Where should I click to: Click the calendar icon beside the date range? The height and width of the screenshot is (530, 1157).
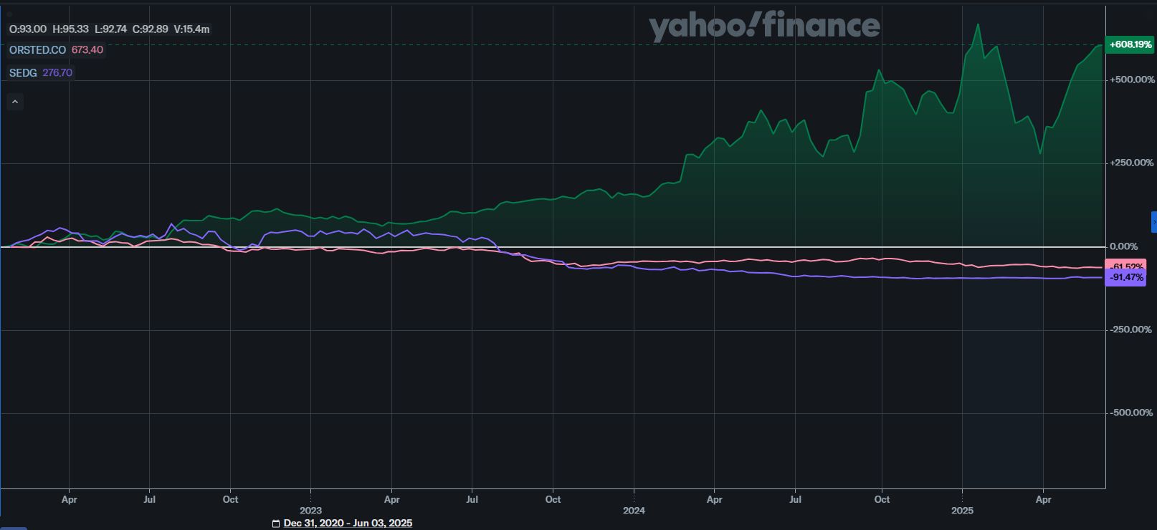coord(276,524)
